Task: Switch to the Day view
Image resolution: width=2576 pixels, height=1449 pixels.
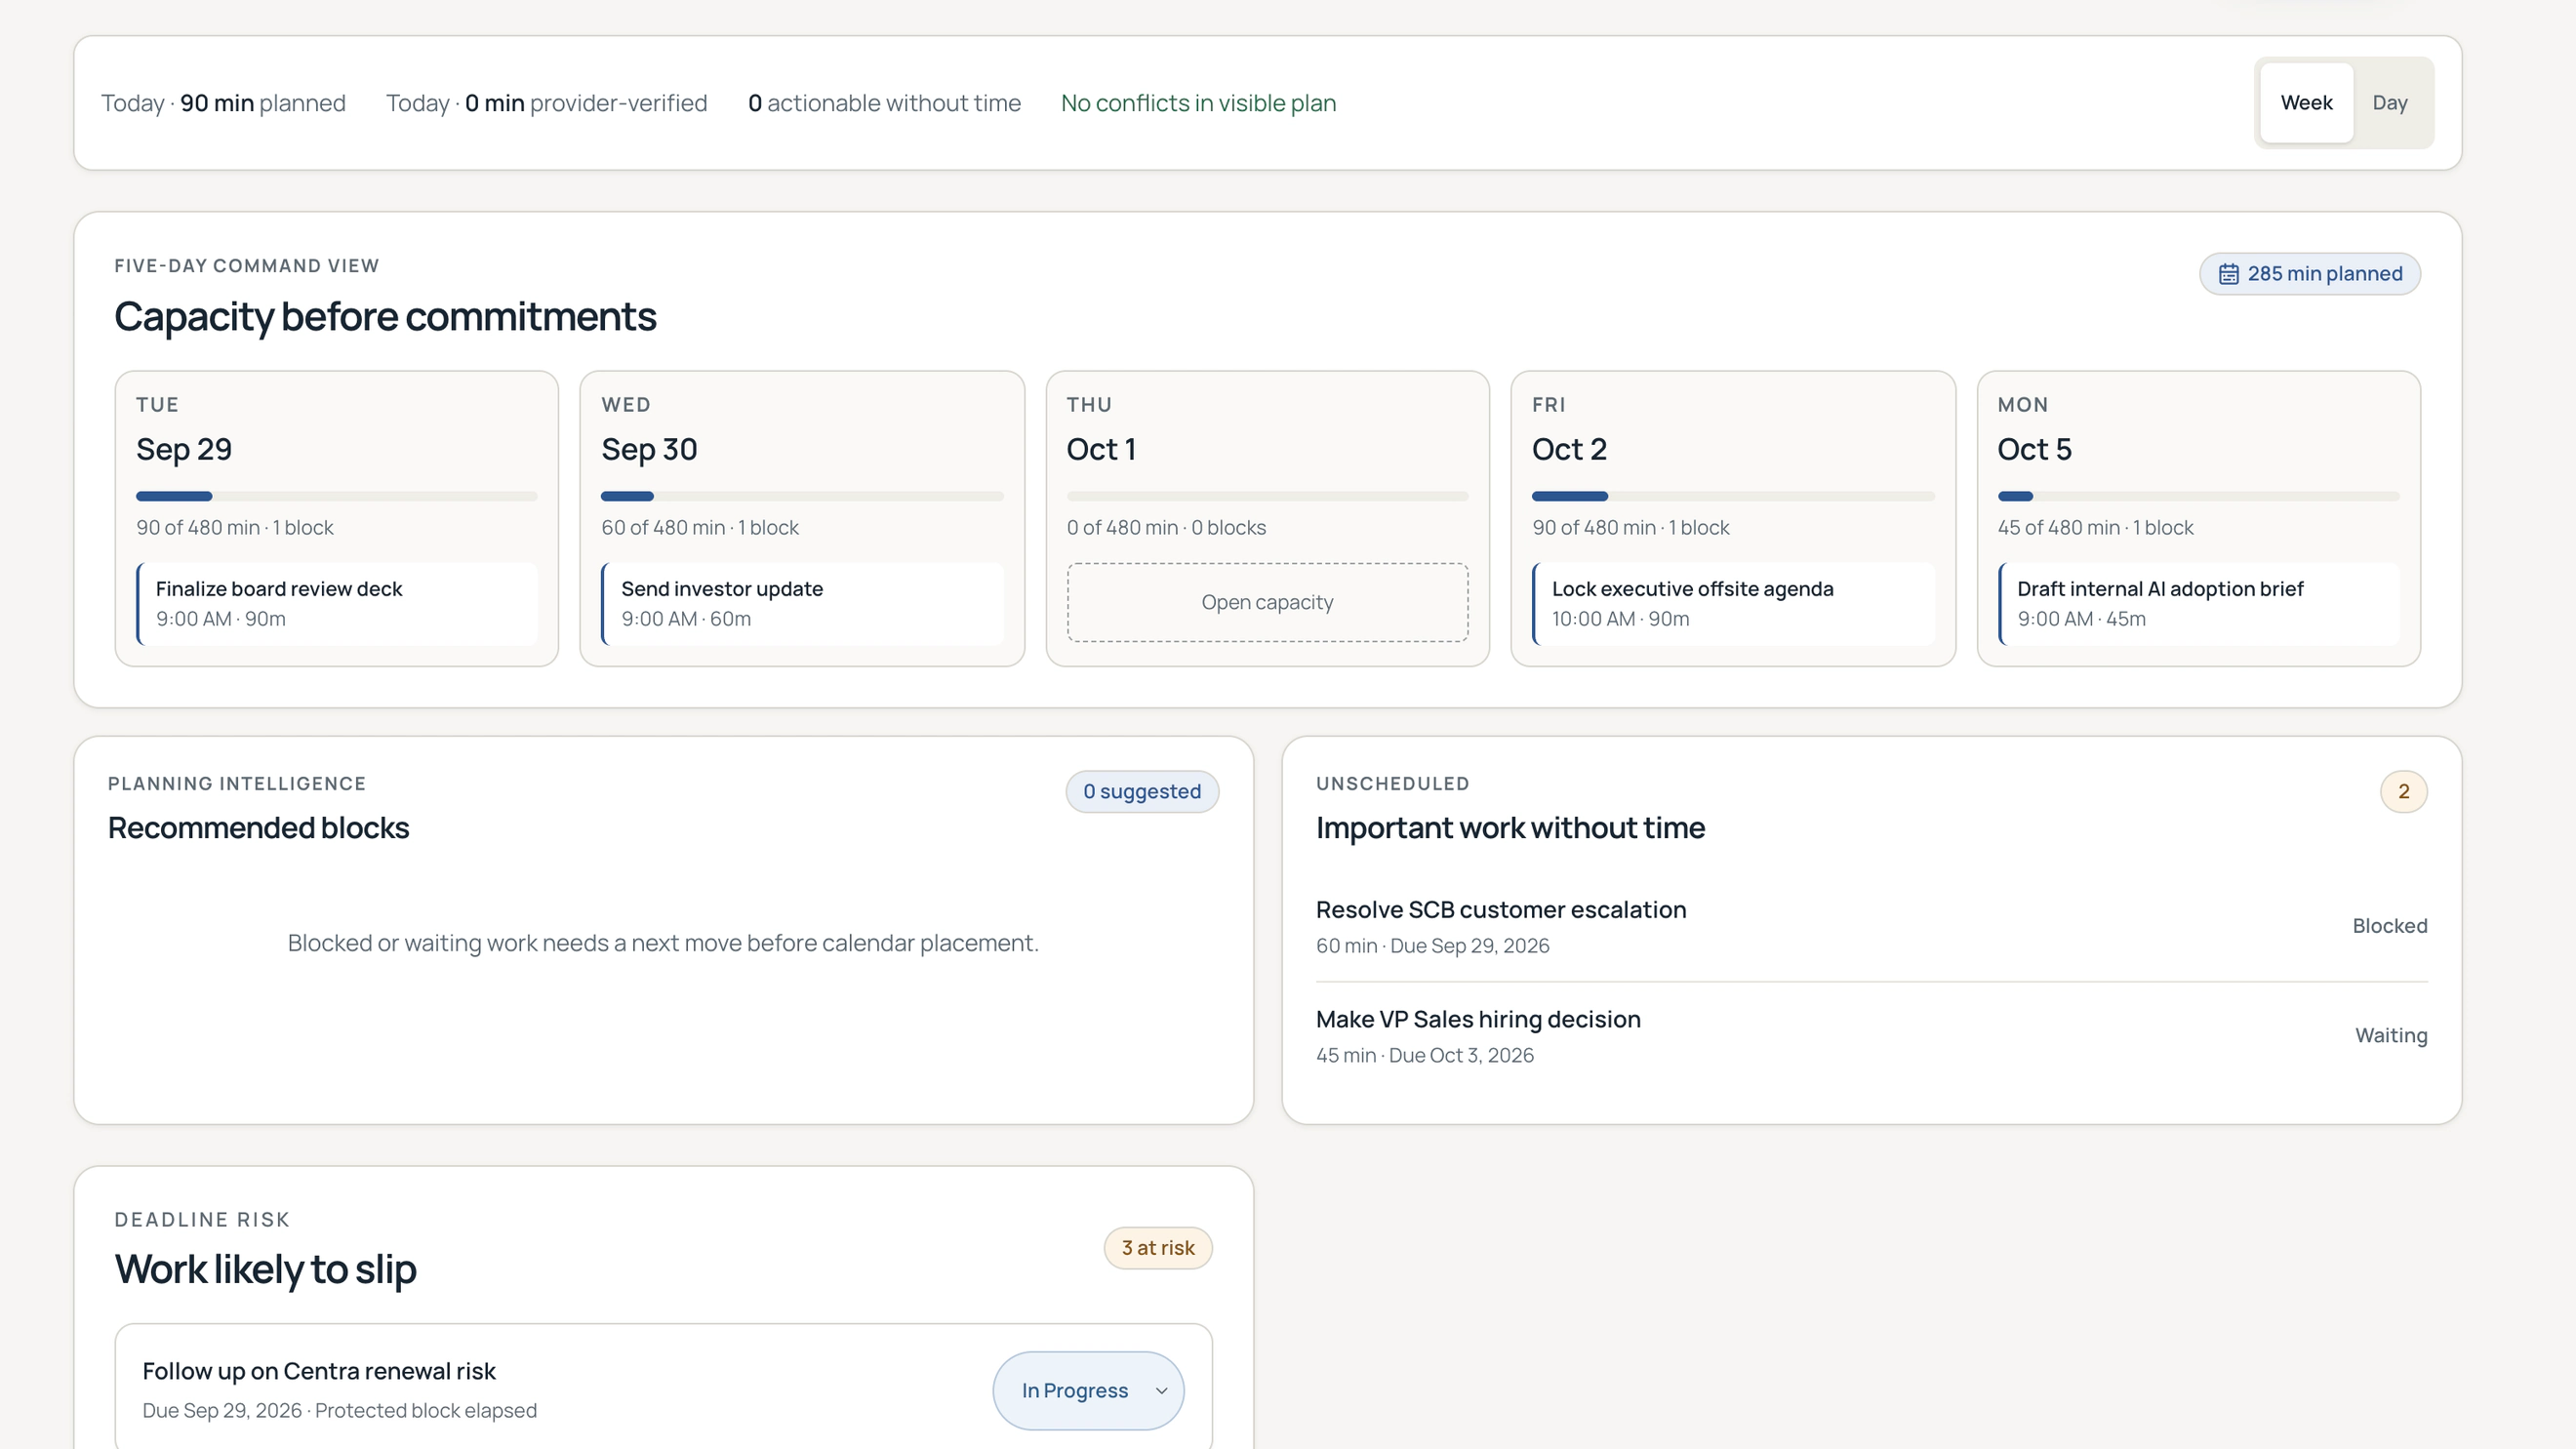Action: [x=2389, y=103]
